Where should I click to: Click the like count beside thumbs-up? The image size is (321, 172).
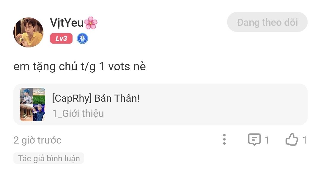coord(304,140)
